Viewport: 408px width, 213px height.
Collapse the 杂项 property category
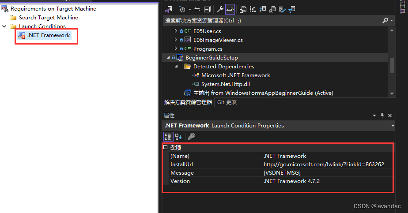[166, 147]
